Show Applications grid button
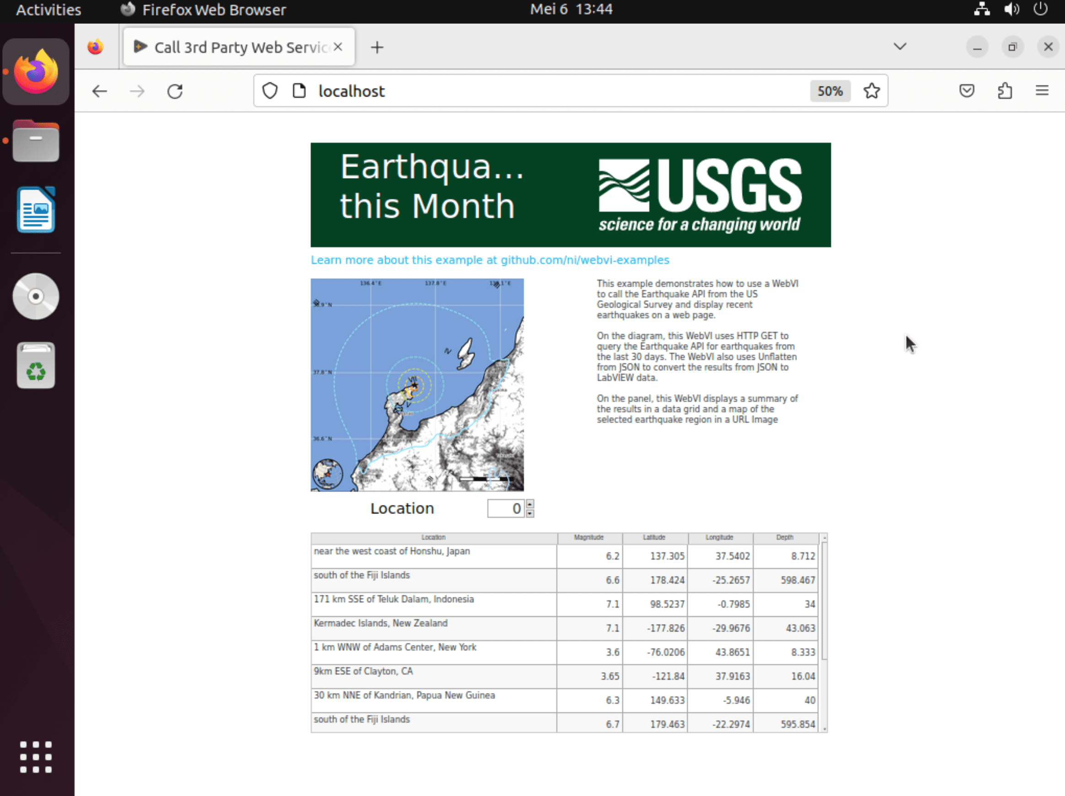 36,757
